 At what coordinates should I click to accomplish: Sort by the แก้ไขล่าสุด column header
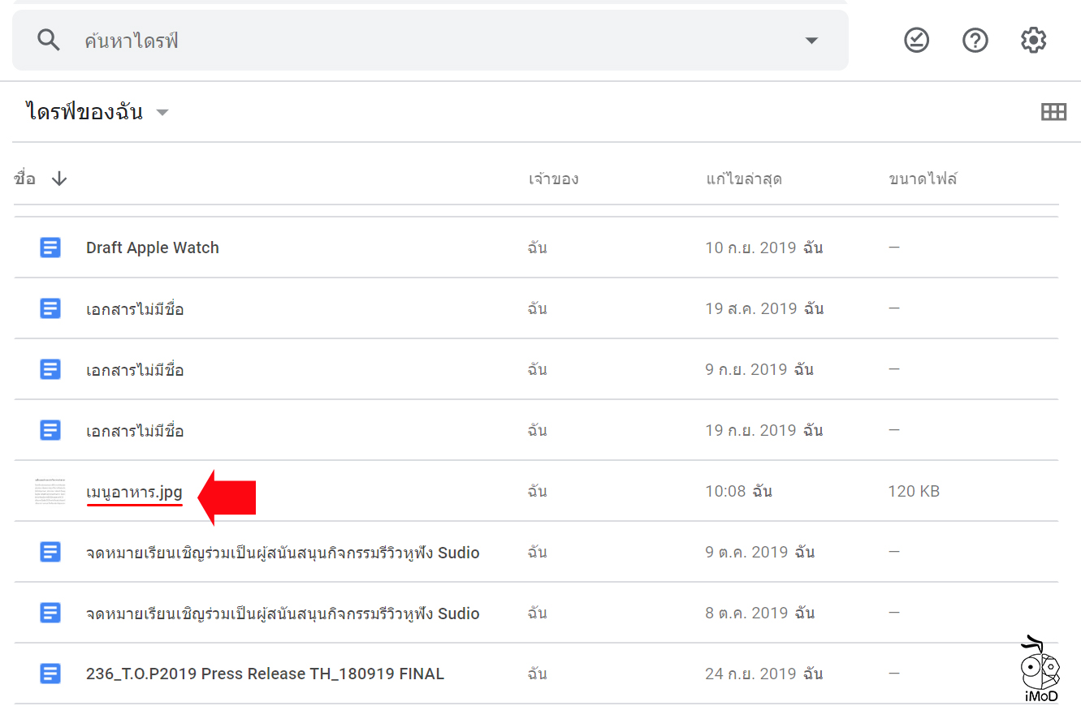click(743, 179)
